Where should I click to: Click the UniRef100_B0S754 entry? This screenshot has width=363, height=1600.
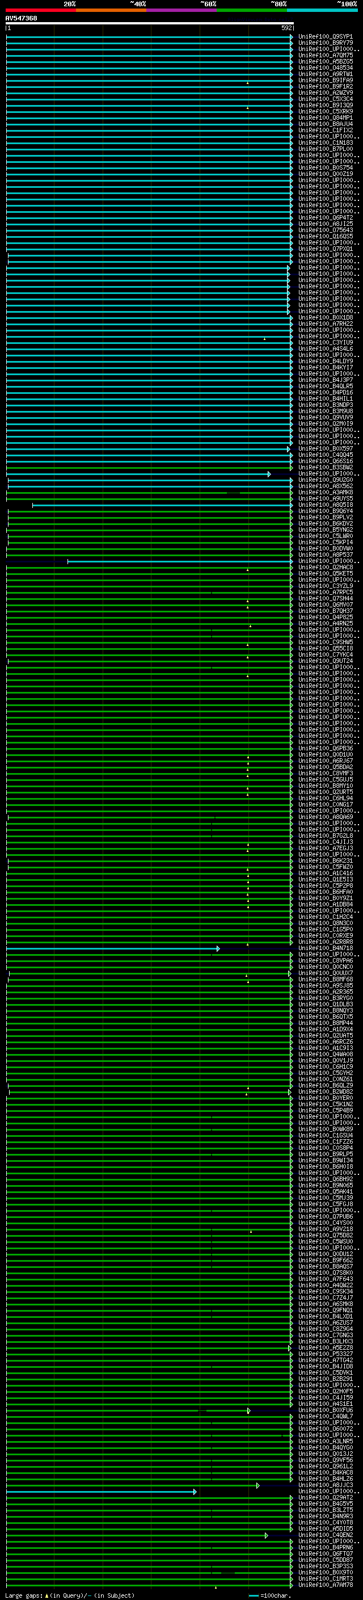(x=325, y=167)
